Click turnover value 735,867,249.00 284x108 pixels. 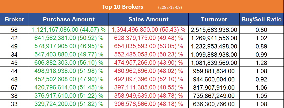click(214, 96)
